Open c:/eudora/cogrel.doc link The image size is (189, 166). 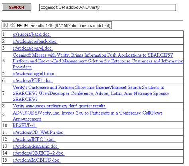pos(33,48)
